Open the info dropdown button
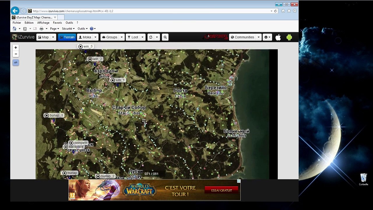Screen dimensions: 373x210 [x=267, y=37]
